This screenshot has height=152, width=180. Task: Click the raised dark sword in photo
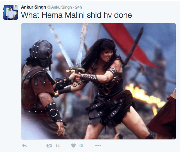(x=134, y=46)
